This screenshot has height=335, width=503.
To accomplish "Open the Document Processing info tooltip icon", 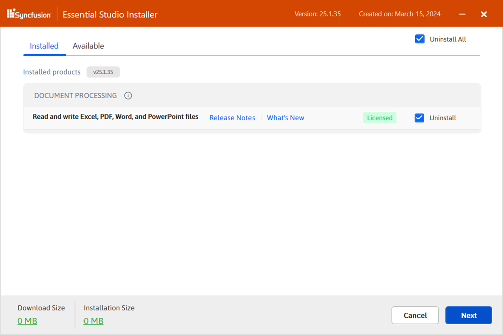I will click(x=128, y=95).
